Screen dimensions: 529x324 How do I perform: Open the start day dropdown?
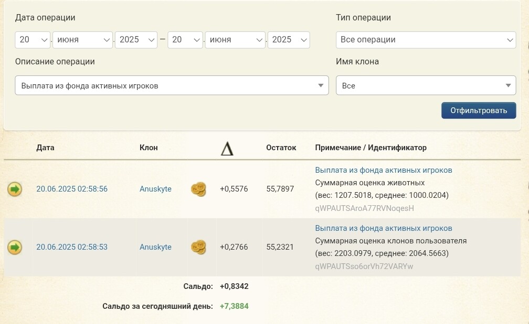point(33,40)
